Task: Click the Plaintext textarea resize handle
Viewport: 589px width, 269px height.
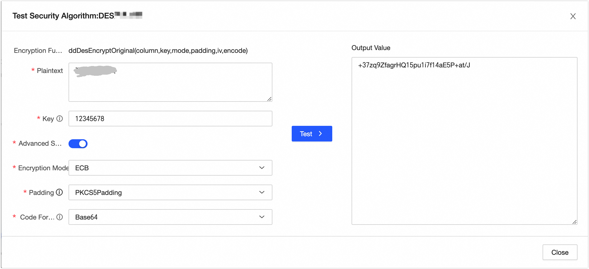Action: click(269, 99)
